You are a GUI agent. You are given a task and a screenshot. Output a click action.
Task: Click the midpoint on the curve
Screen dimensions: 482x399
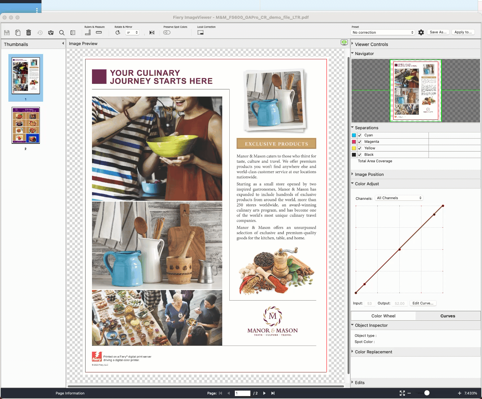tap(400, 249)
